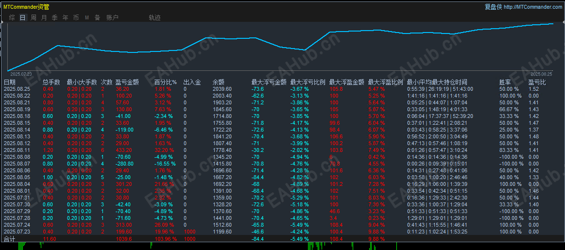The image size is (565, 250).
Task: Click the 32.20 % percentage cell
Action: [164, 150]
